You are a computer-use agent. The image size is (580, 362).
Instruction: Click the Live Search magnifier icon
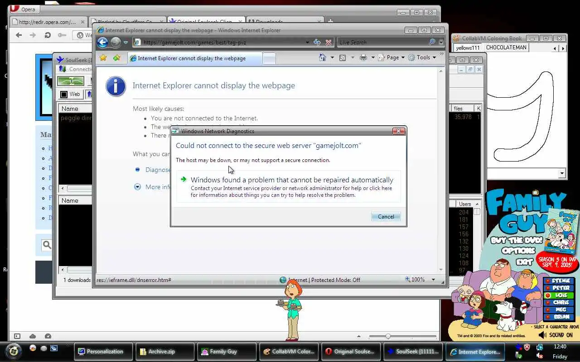(x=432, y=42)
